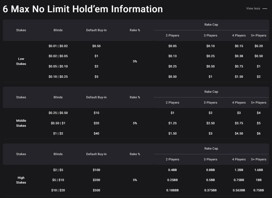
Task: Click the 2 Players header in the Low Stakes table
Action: point(173,35)
